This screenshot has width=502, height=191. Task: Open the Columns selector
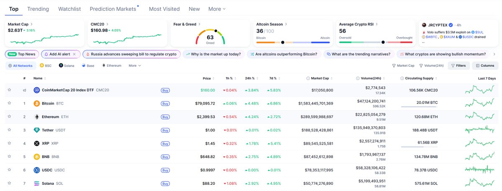pyautogui.click(x=485, y=65)
